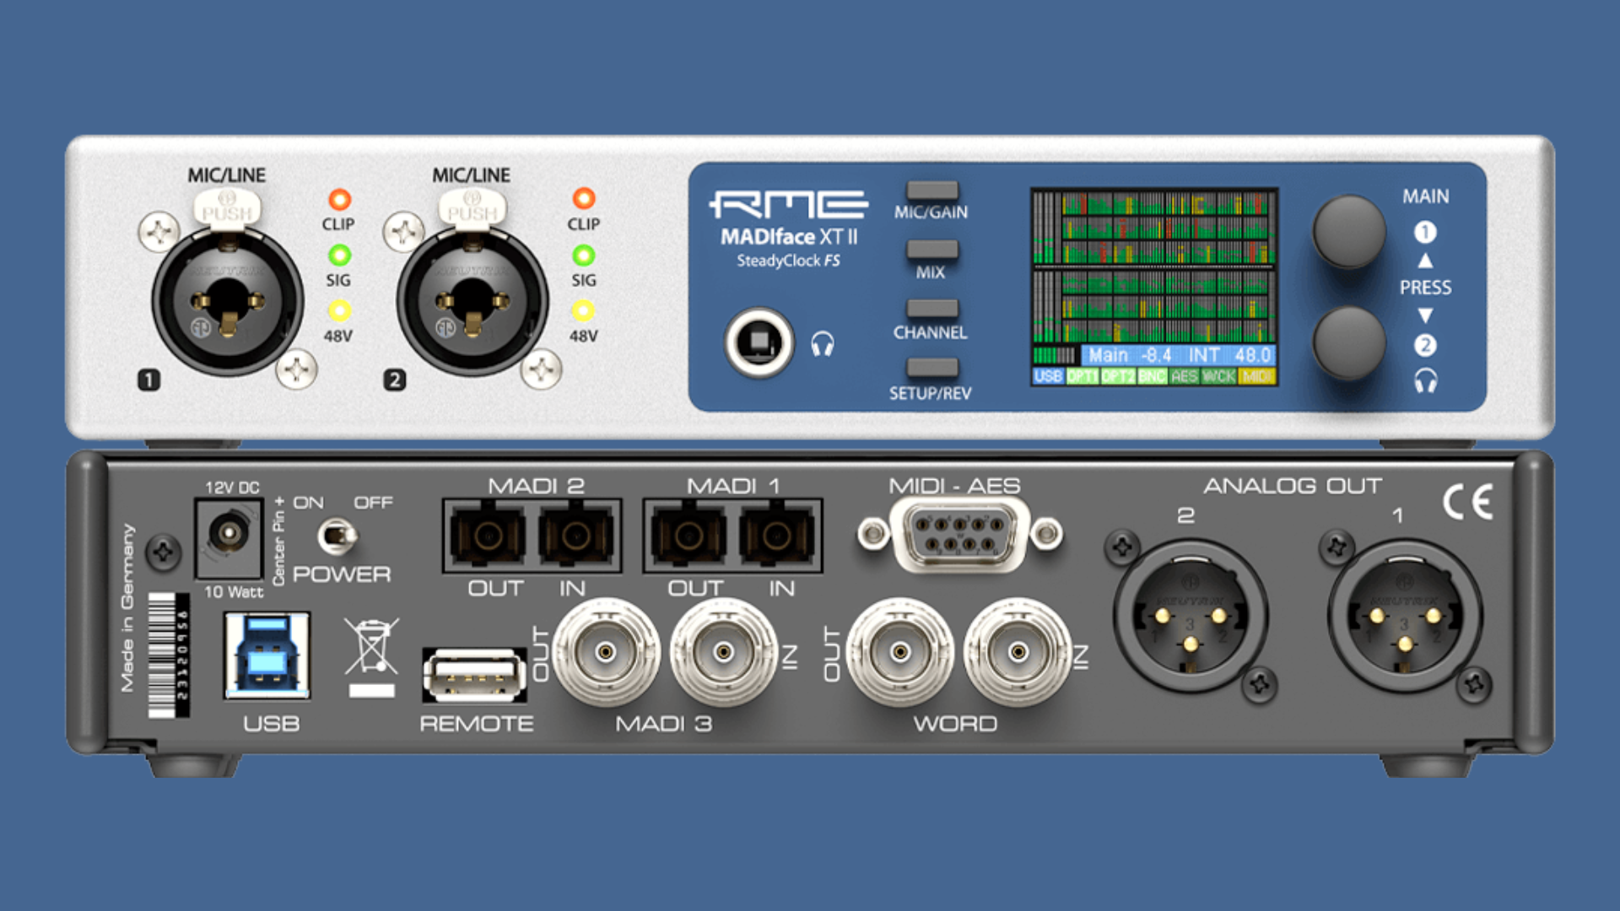Select the MIDI indicator on the display
Viewport: 1620px width, 911px height.
pos(1255,377)
